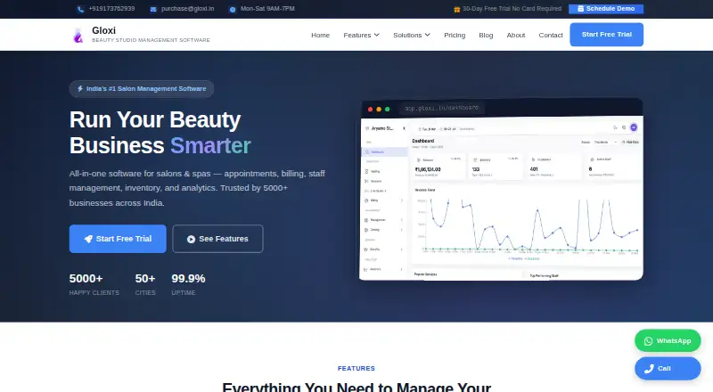
Task: Expand Management chevron in preview sidebar
Action: 402,220
